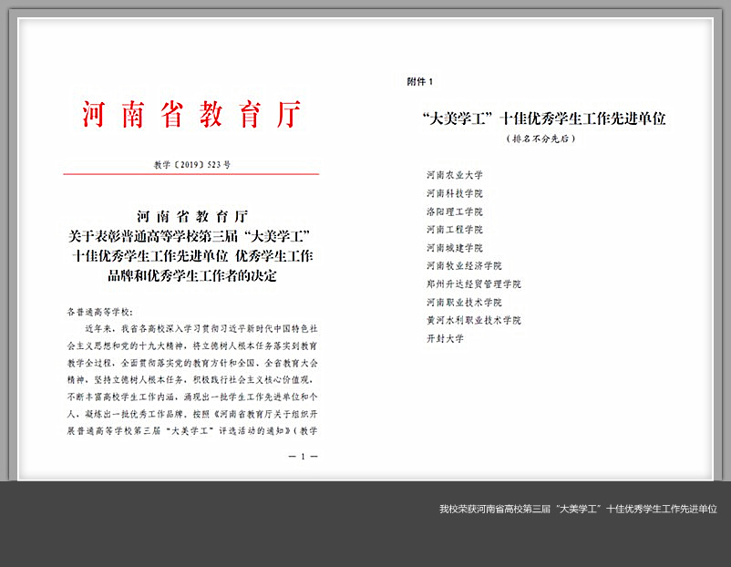Click the red 河南省教育厅 letterhead title
731x567 pixels.
[x=191, y=115]
